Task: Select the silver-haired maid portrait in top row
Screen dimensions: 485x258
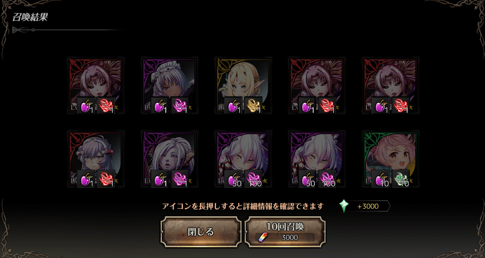Action: 169,85
